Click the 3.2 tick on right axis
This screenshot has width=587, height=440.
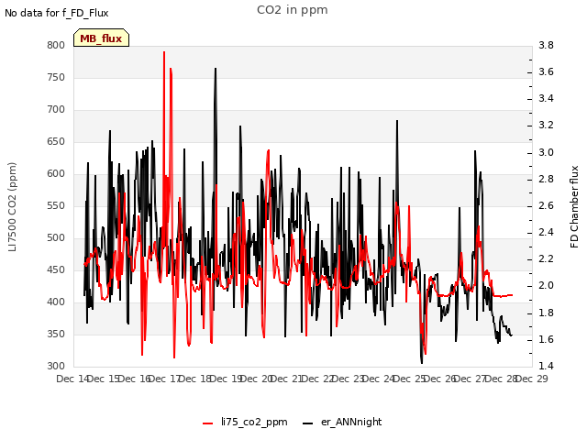coord(547,126)
